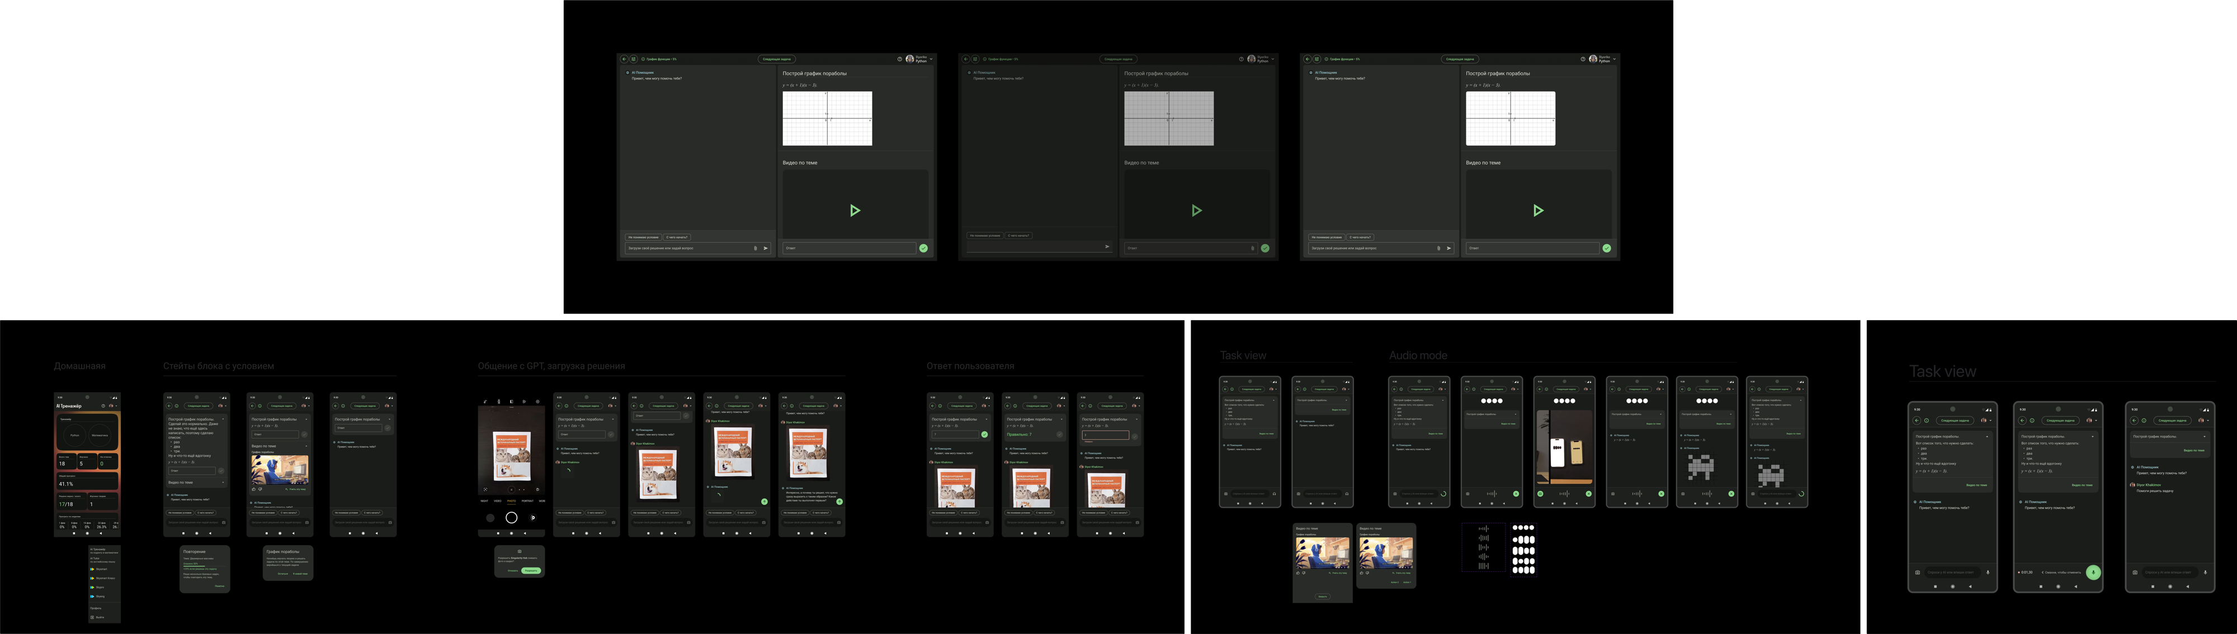Viewport: 2237px width, 634px height.
Task: Tap the camera icon in the mobile chat input
Action: [x=223, y=521]
